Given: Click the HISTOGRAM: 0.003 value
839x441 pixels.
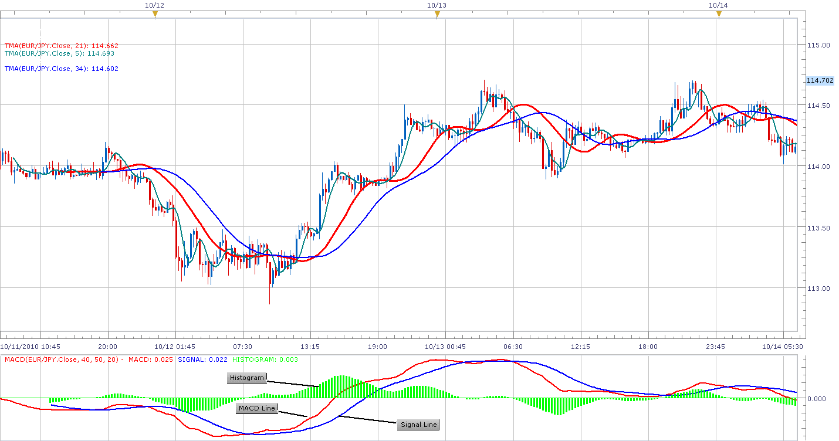Looking at the screenshot, I should point(266,359).
